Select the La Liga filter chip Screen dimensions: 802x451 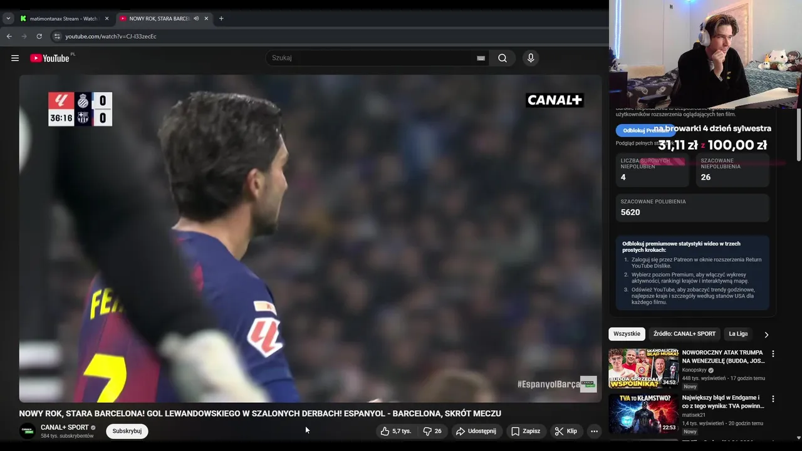click(738, 334)
